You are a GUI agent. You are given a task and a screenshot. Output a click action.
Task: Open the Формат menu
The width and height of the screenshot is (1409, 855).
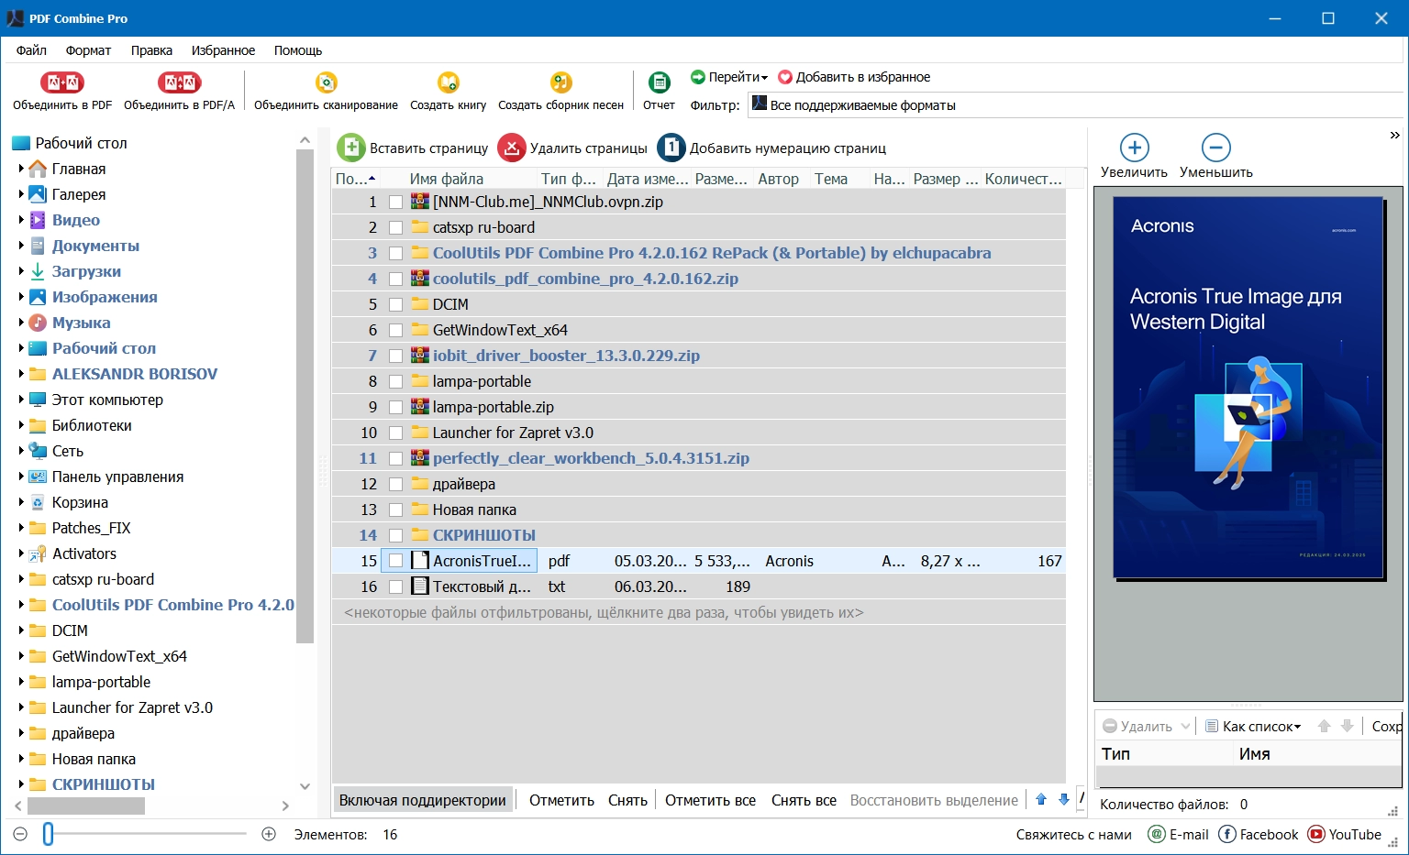(x=88, y=50)
